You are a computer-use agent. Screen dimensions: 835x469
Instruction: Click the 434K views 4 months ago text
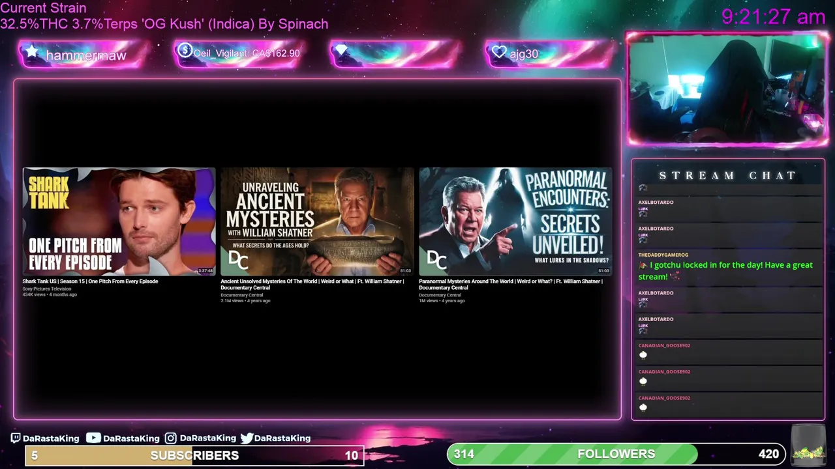click(50, 294)
